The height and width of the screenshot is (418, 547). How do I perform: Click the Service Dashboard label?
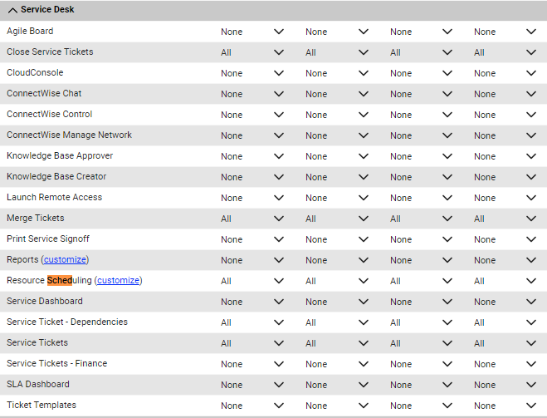[45, 301]
